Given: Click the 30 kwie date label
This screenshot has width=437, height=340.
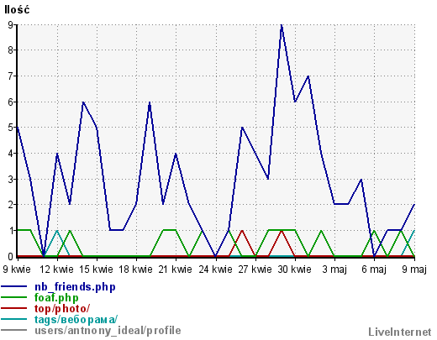Looking at the screenshot, I should coord(295,269).
